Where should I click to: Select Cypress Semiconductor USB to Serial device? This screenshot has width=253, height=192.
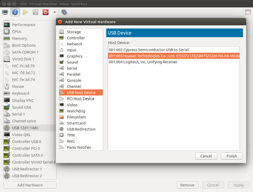click(x=149, y=50)
